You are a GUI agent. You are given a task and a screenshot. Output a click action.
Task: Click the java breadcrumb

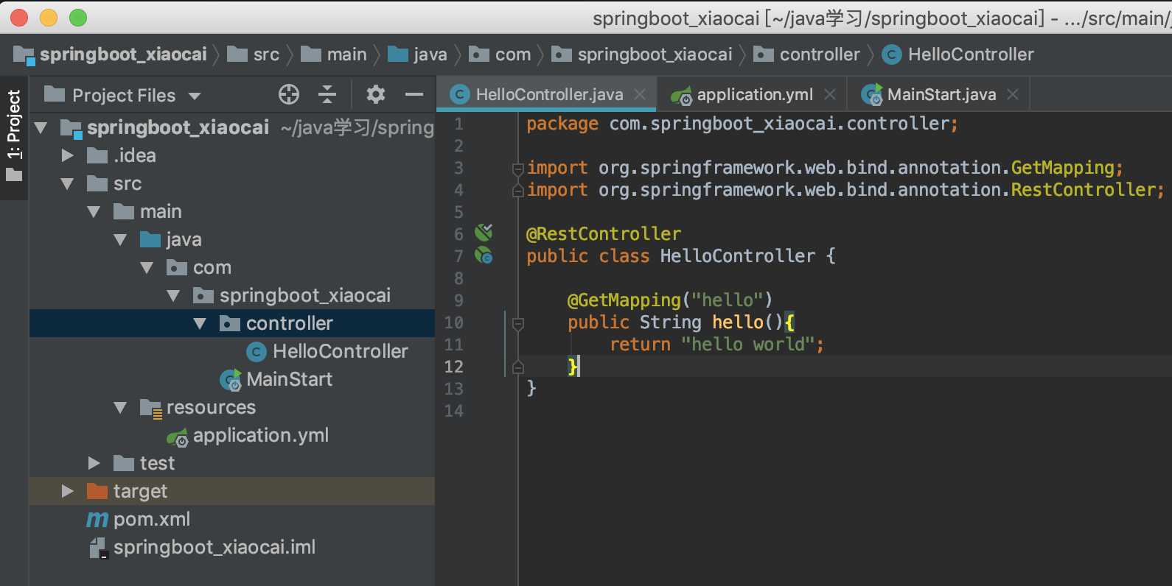pyautogui.click(x=418, y=54)
